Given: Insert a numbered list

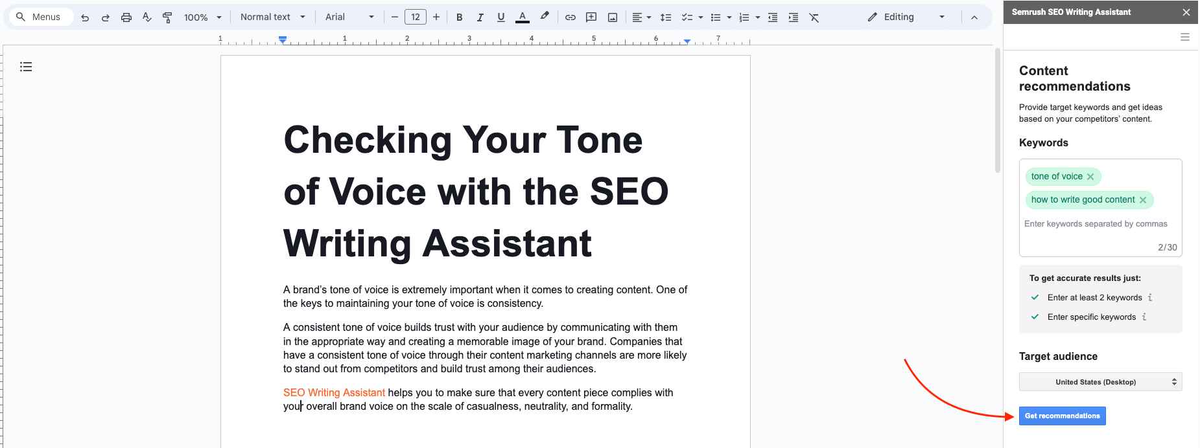Looking at the screenshot, I should tap(744, 17).
